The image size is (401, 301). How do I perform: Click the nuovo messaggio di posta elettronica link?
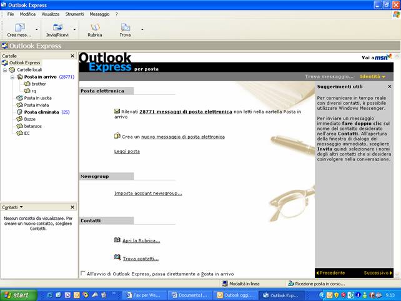183,137
